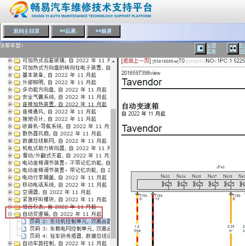Click the 数据总线联网 folder icon
Image resolution: width=245 pixels, height=246 pixels.
pos(17,141)
